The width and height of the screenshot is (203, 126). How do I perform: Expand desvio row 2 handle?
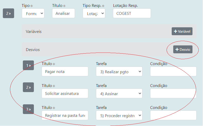click(28, 87)
